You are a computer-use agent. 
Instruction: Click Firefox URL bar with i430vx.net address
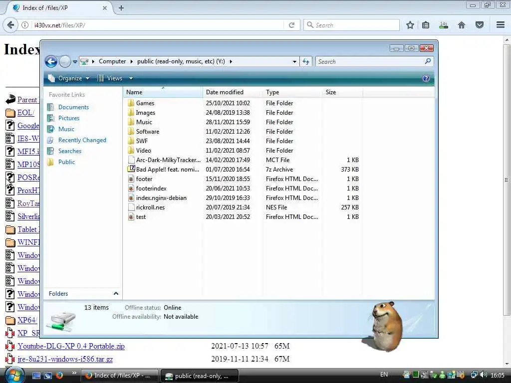158,25
